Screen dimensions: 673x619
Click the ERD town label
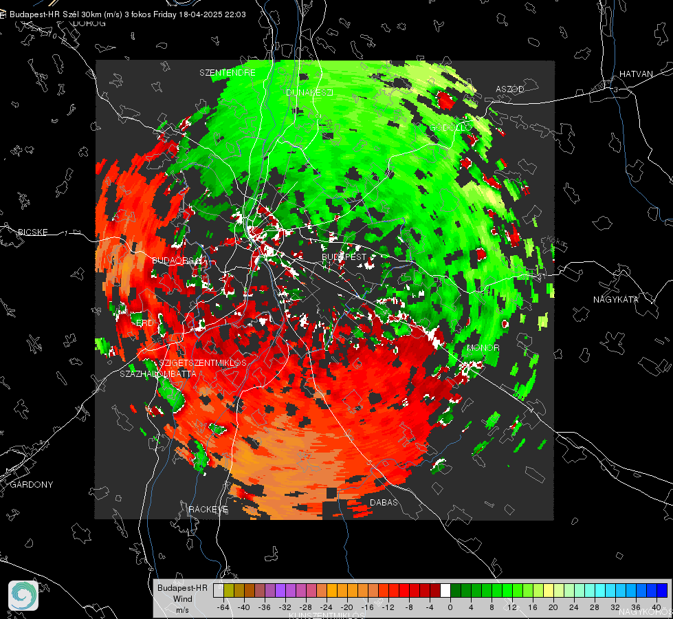click(x=144, y=323)
